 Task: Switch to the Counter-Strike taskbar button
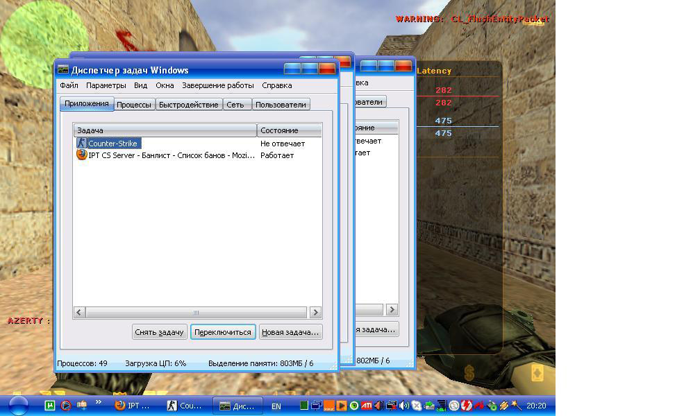[x=186, y=406]
